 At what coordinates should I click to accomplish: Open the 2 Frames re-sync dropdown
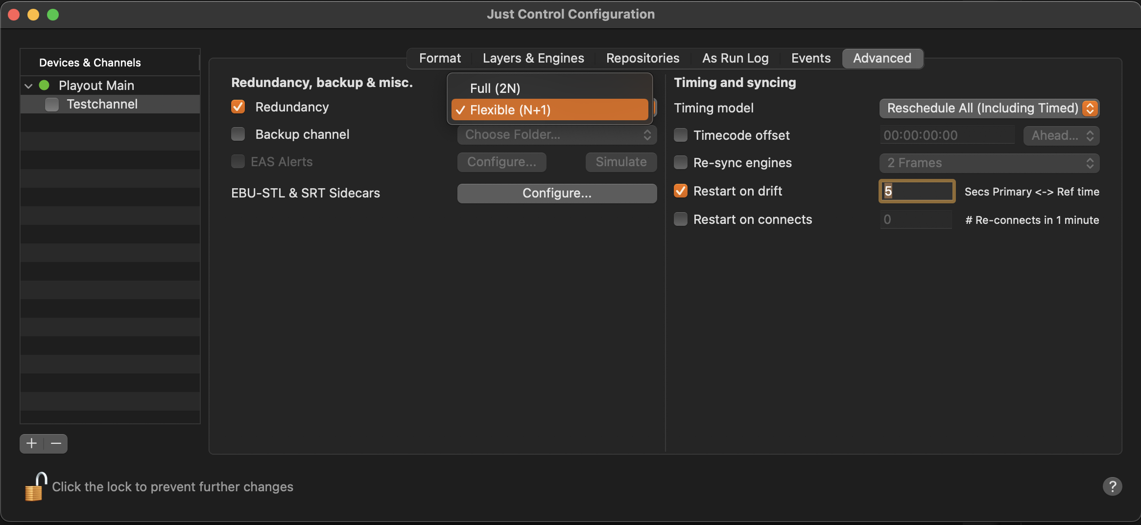coord(989,163)
